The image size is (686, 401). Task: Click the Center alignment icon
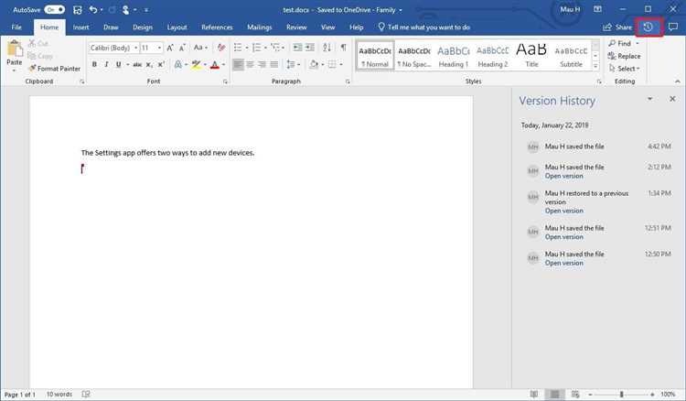coord(251,64)
